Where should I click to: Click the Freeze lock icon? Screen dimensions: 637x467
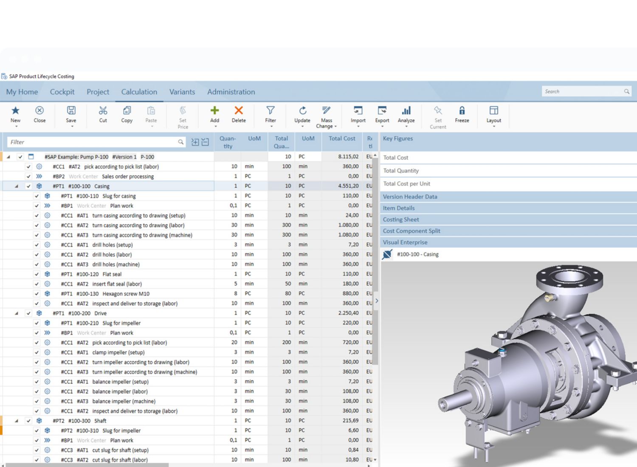pos(462,111)
